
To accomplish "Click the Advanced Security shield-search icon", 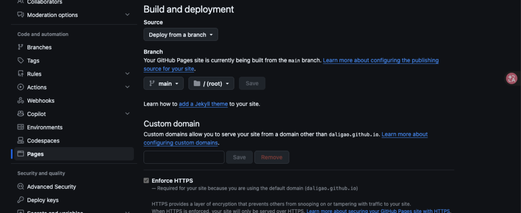I will click(20, 186).
